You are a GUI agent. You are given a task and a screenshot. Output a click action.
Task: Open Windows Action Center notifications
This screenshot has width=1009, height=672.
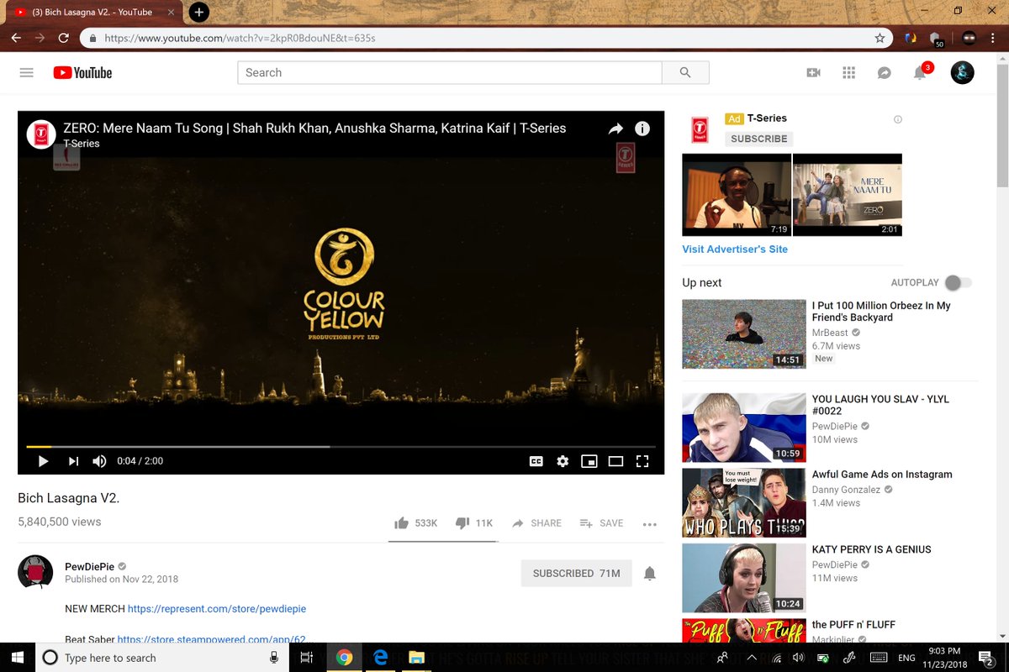click(987, 658)
